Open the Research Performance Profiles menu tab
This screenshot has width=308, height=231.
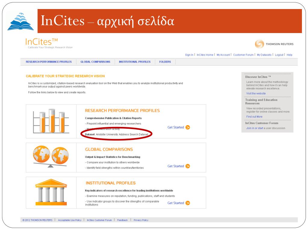click(x=49, y=62)
